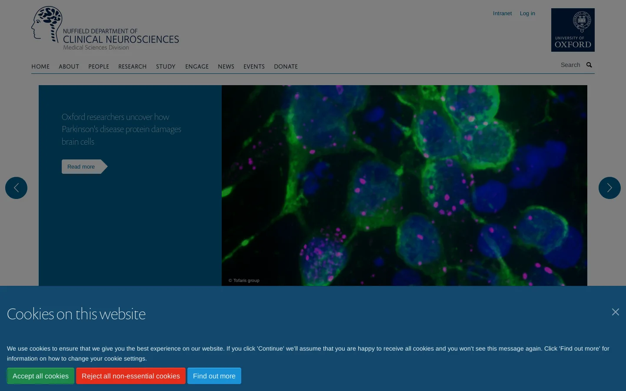Open the Events menu item
This screenshot has height=391, width=626.
click(x=254, y=66)
